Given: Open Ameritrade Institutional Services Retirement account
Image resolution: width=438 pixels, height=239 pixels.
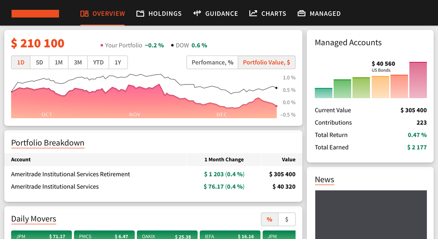Looking at the screenshot, I should [71, 174].
